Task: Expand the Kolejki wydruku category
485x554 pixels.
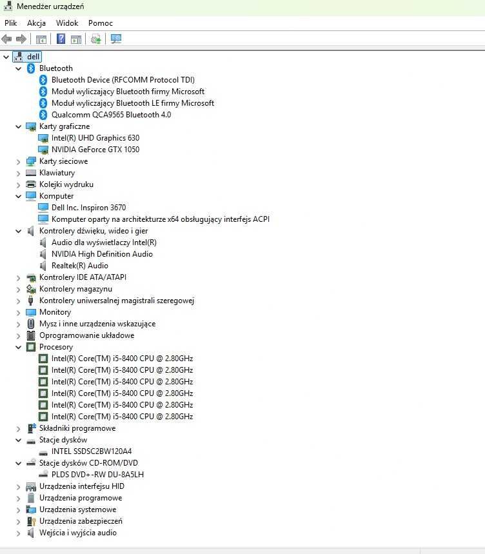Action: pyautogui.click(x=18, y=185)
